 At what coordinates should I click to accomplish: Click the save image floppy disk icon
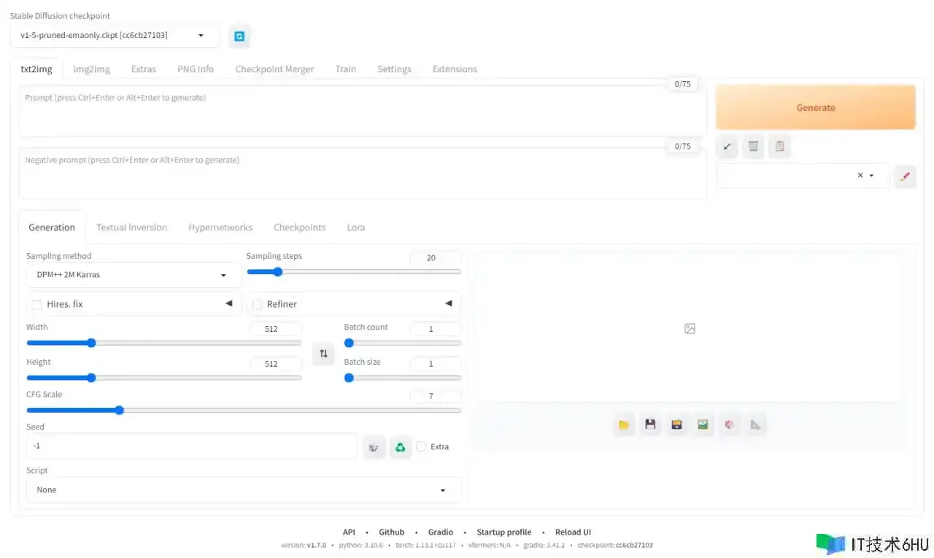[x=650, y=425]
